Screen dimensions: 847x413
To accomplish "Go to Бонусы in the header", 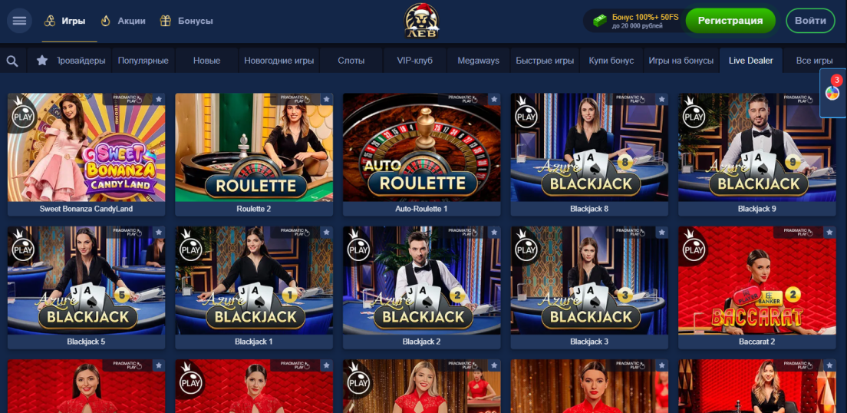I will coord(186,21).
